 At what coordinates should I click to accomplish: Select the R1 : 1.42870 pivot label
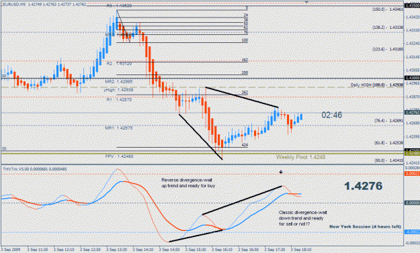click(x=119, y=99)
